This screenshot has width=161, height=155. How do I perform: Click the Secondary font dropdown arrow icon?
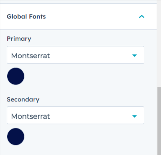tap(135, 116)
